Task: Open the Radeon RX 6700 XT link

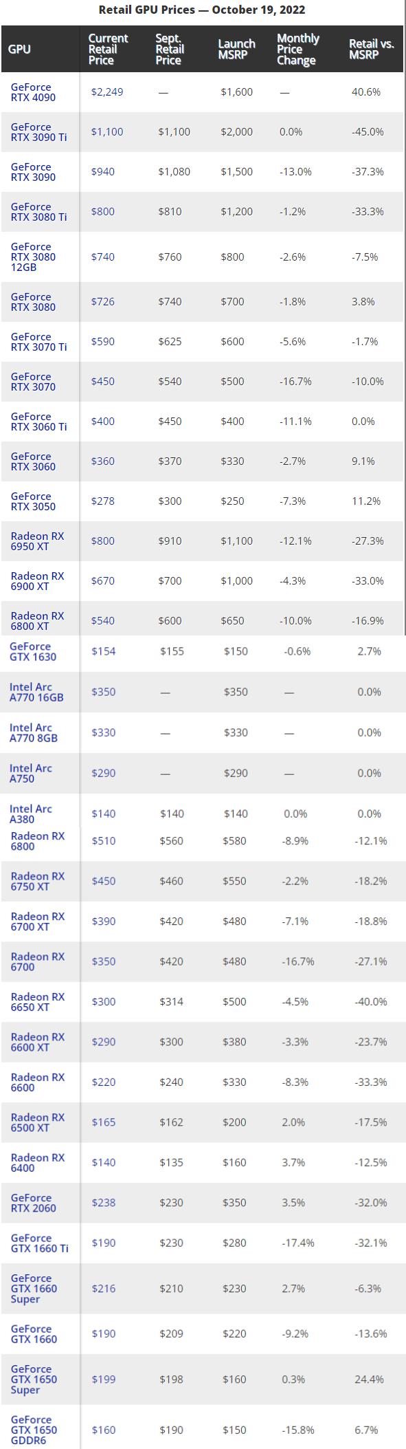Action: click(x=37, y=922)
